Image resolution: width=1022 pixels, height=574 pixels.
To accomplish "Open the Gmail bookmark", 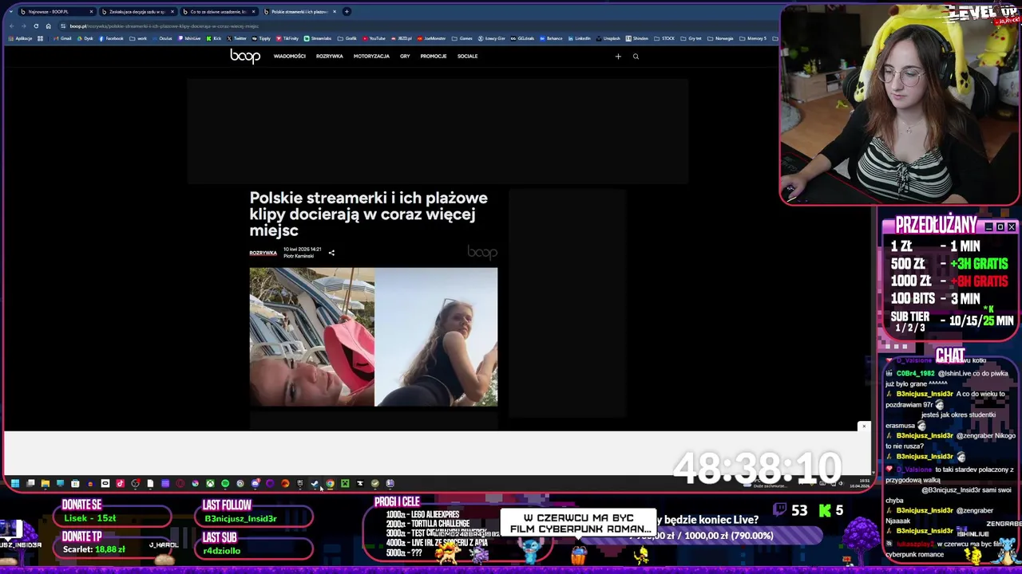I will coord(62,38).
